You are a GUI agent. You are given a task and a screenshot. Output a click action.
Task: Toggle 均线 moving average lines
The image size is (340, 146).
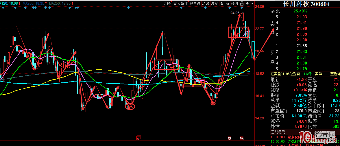[x=205, y=3]
